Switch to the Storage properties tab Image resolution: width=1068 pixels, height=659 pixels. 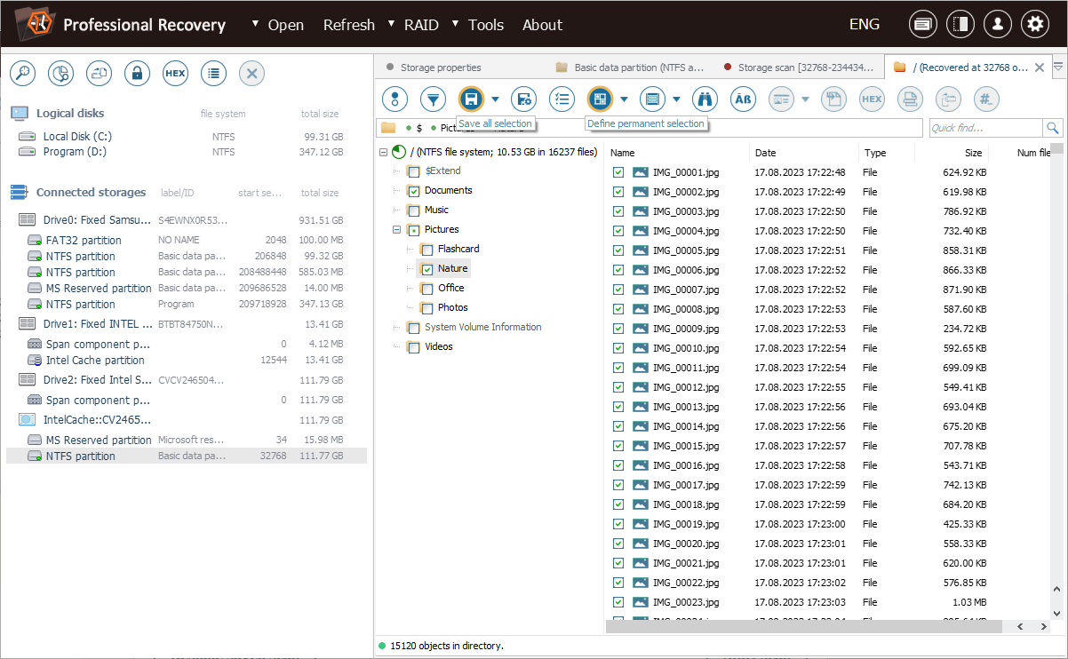pos(440,67)
